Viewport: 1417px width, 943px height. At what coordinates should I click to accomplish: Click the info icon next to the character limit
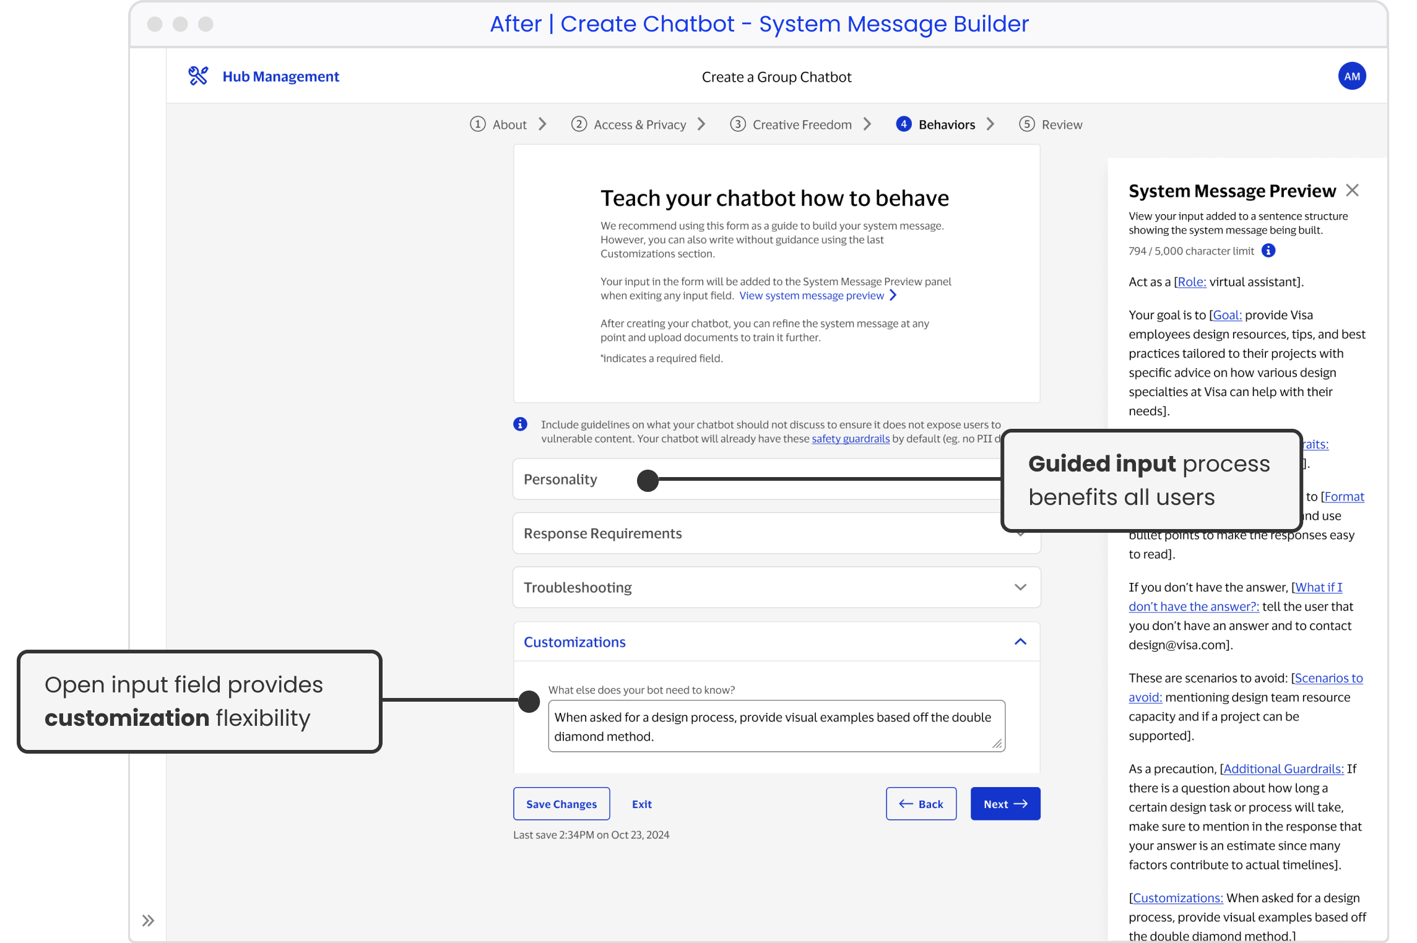pyautogui.click(x=1268, y=251)
